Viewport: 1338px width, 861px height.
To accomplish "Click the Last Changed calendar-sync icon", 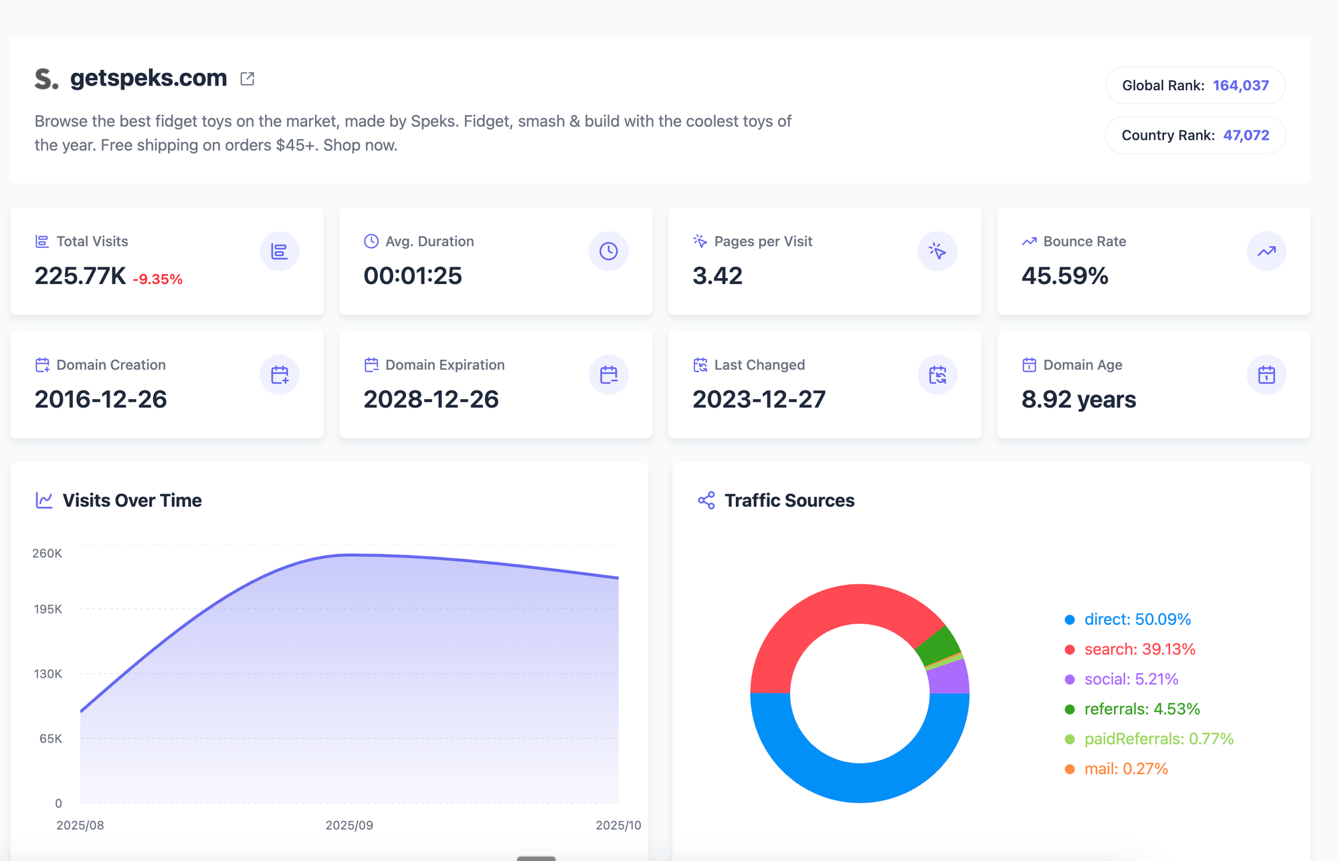I will 937,375.
